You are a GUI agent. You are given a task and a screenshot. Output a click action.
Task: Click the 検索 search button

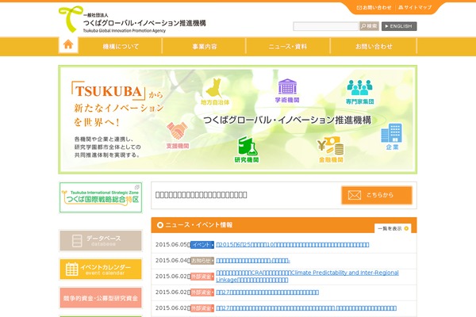369,26
